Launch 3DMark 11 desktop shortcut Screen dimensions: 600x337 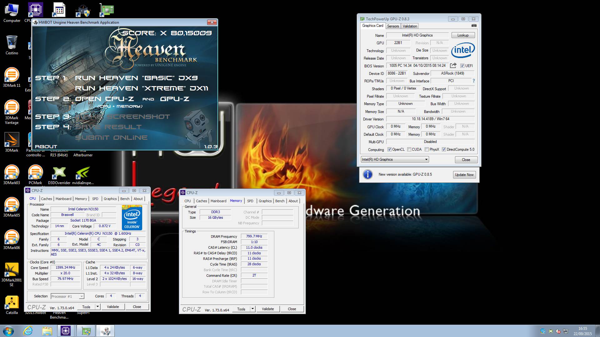pyautogui.click(x=12, y=77)
